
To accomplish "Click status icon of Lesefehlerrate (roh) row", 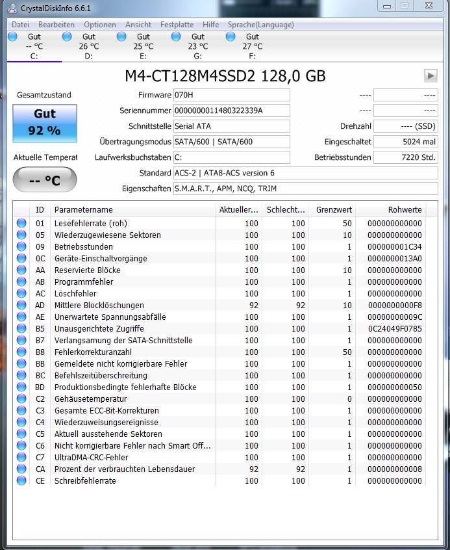I will [x=21, y=223].
